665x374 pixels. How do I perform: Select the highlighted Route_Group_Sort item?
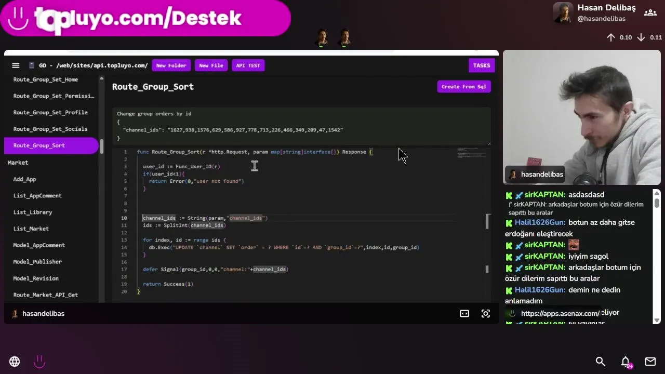(x=51, y=145)
